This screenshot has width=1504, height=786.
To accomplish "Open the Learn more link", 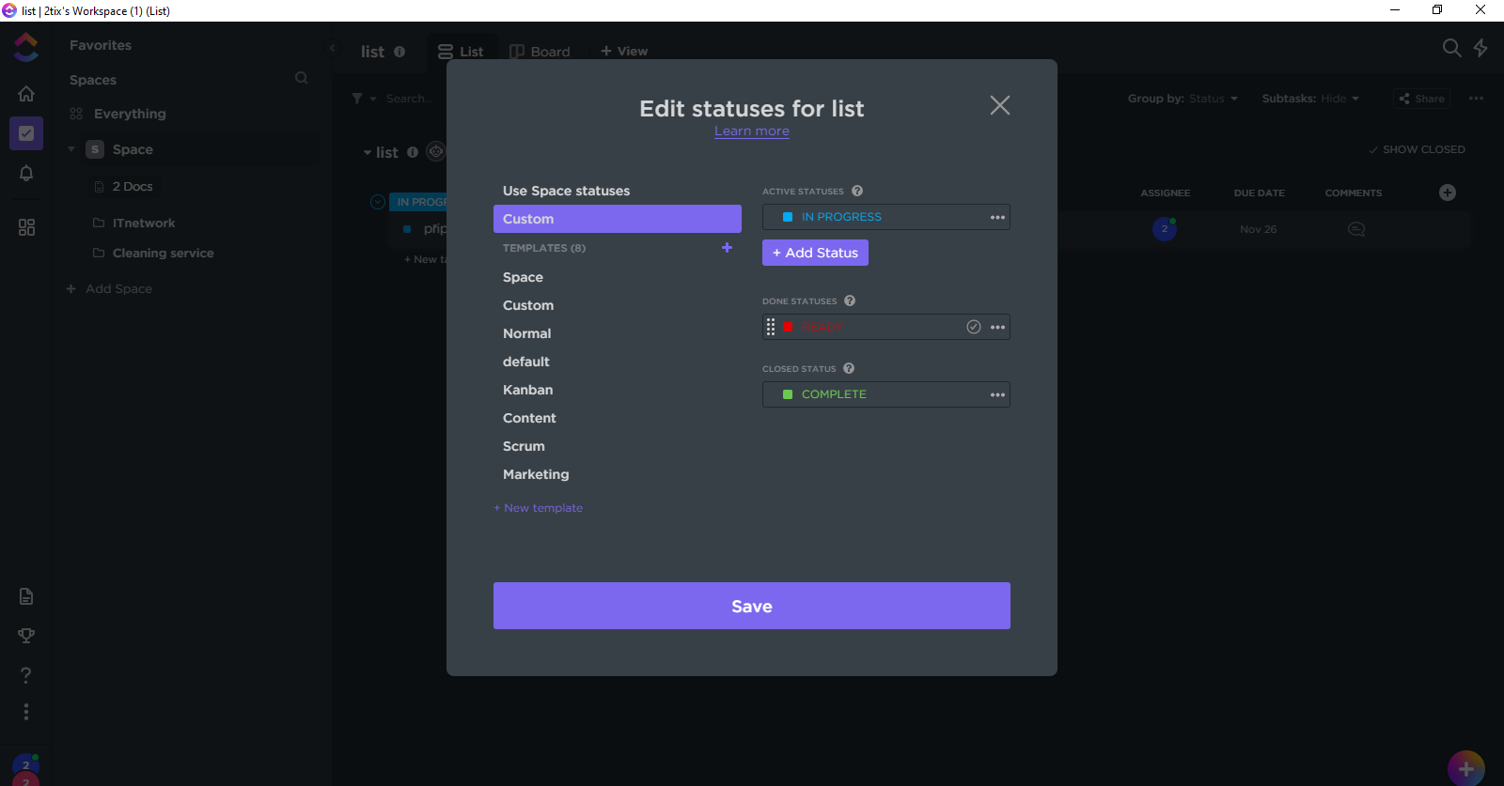I will click(x=751, y=131).
